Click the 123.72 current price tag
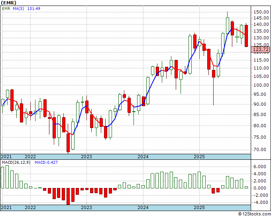 pos(260,49)
